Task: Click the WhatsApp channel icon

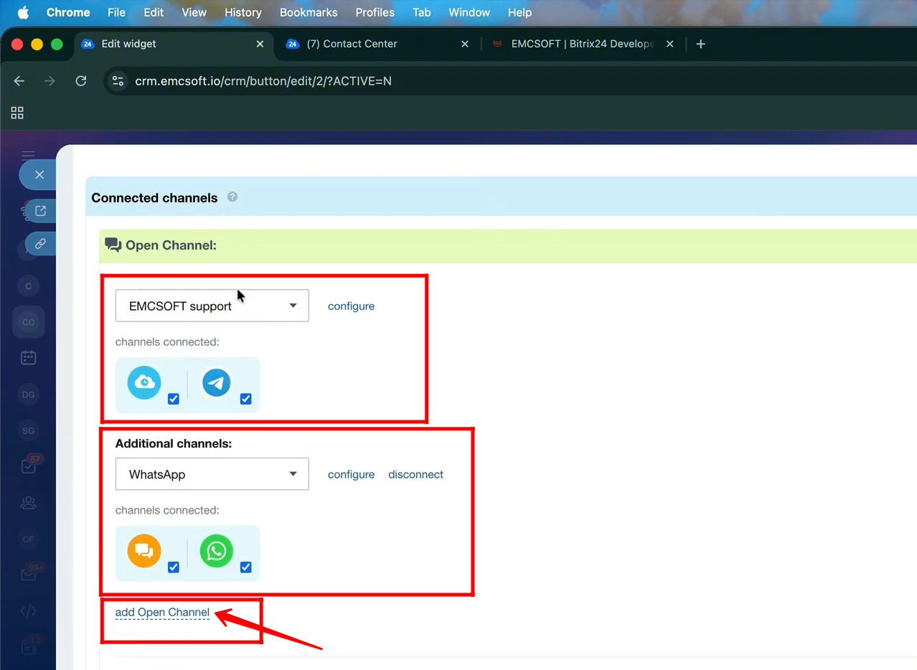Action: [217, 551]
